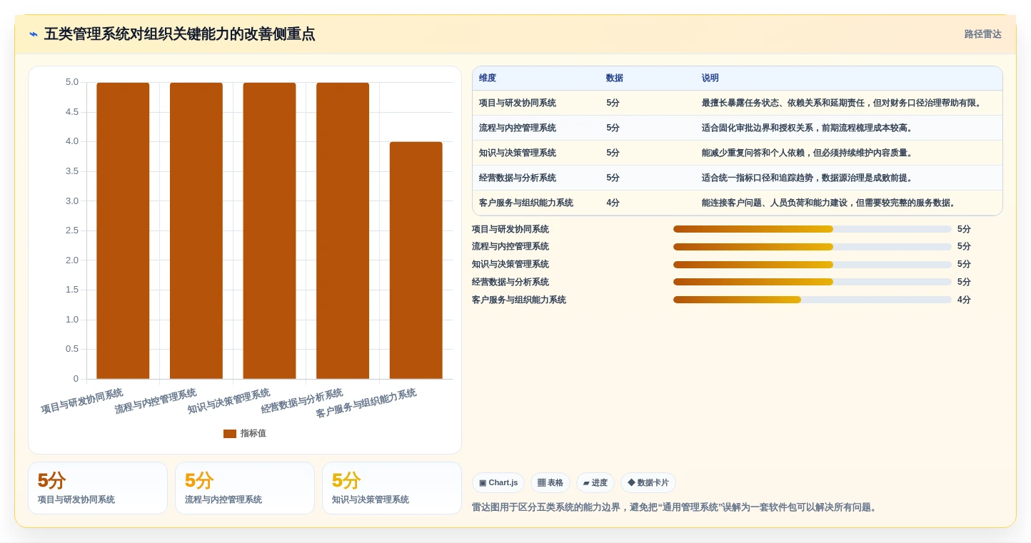Click x-axis label 项目与研发协同系统
The image size is (1031, 543).
tap(82, 402)
